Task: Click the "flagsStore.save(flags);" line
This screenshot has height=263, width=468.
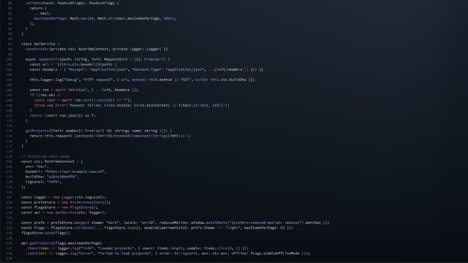Action: pyautogui.click(x=45, y=232)
